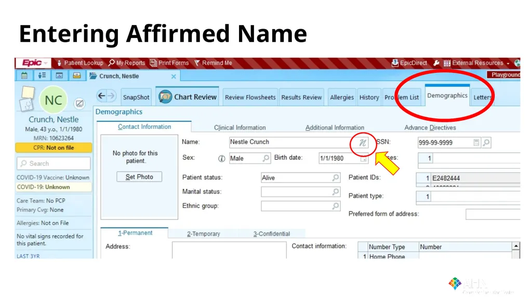532x299 pixels.
Task: Open the Marital status lookup magnifier
Action: click(x=336, y=192)
